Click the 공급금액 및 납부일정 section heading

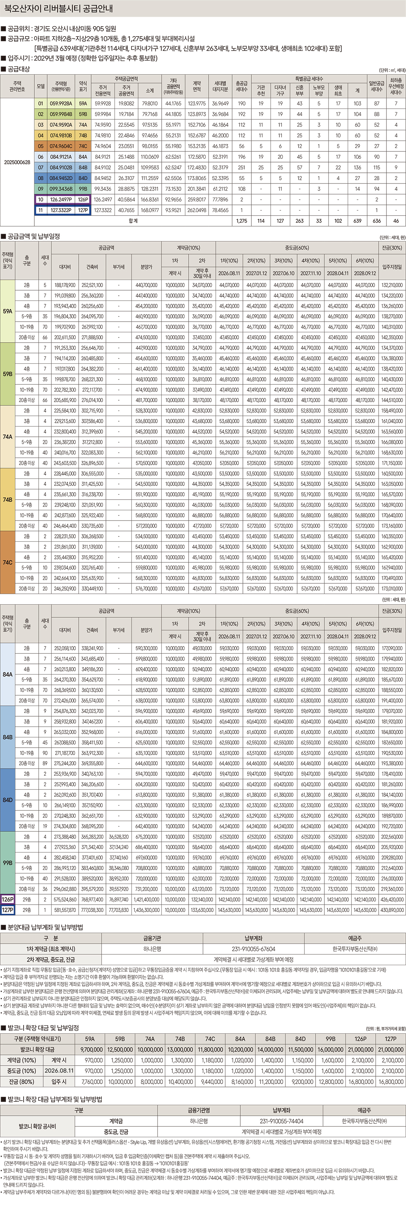pos(33,236)
